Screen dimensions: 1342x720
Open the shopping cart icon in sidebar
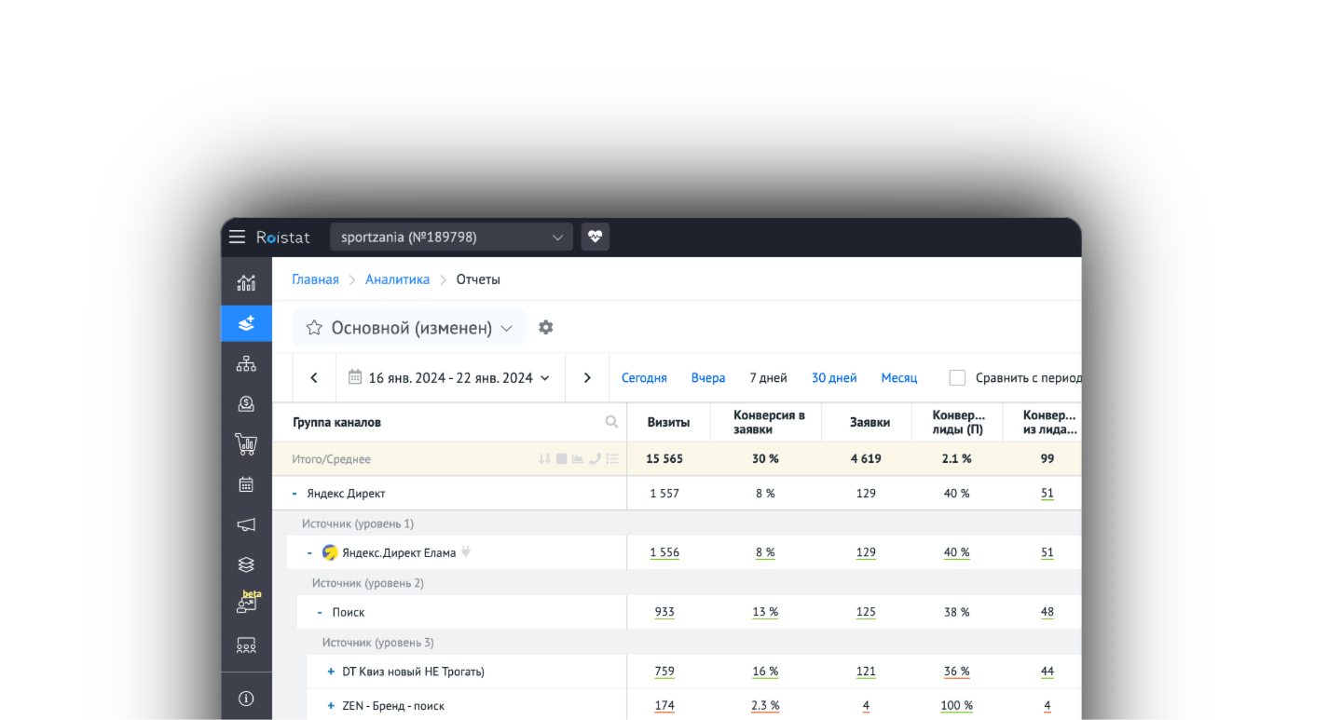tap(246, 444)
